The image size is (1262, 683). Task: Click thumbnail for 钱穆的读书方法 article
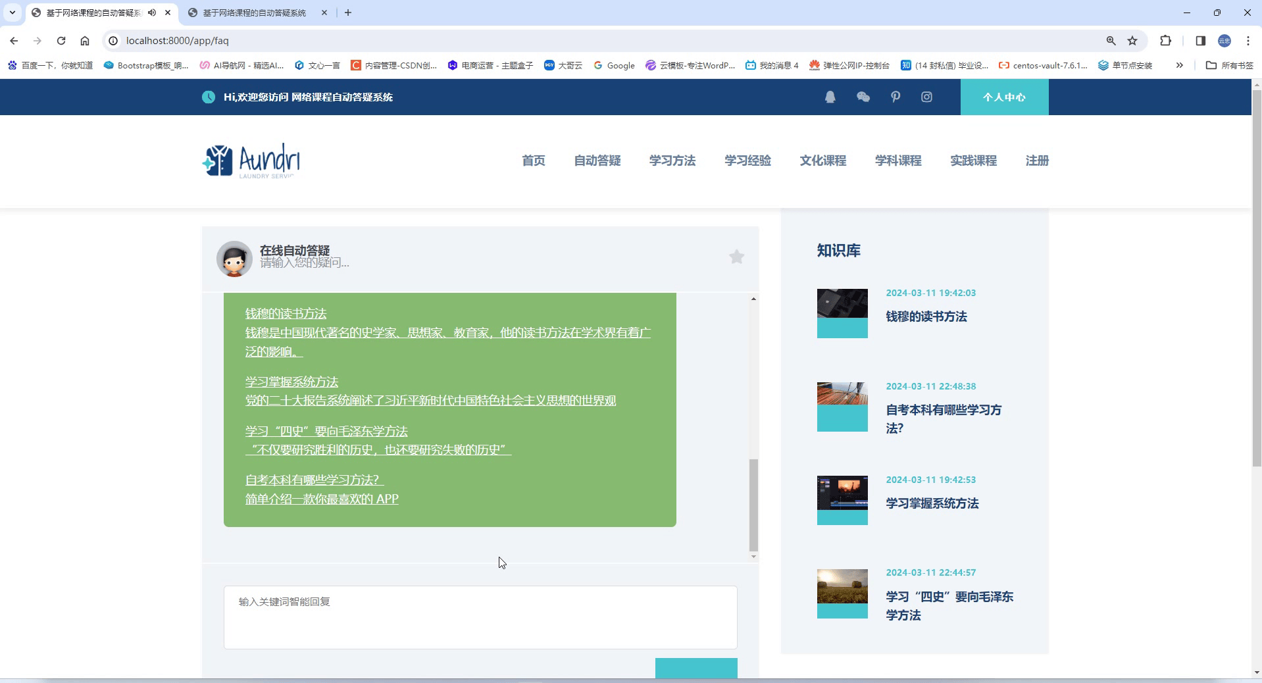(x=842, y=313)
